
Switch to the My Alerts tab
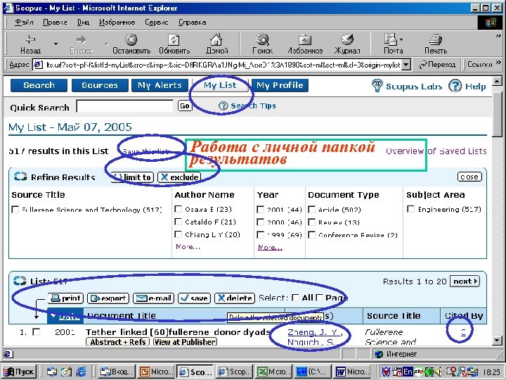160,85
